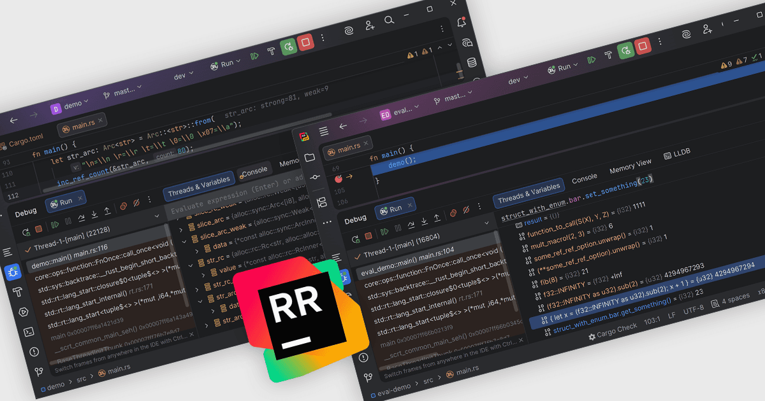Close main.rs tab in demo window
Image resolution: width=765 pixels, height=401 pixels.
[100, 120]
